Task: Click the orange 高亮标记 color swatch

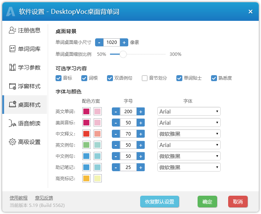Action: click(x=87, y=179)
